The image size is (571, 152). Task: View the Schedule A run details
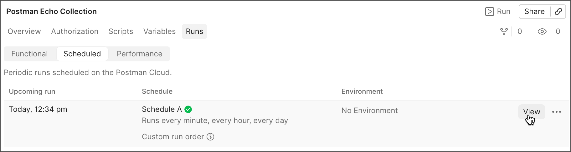531,112
